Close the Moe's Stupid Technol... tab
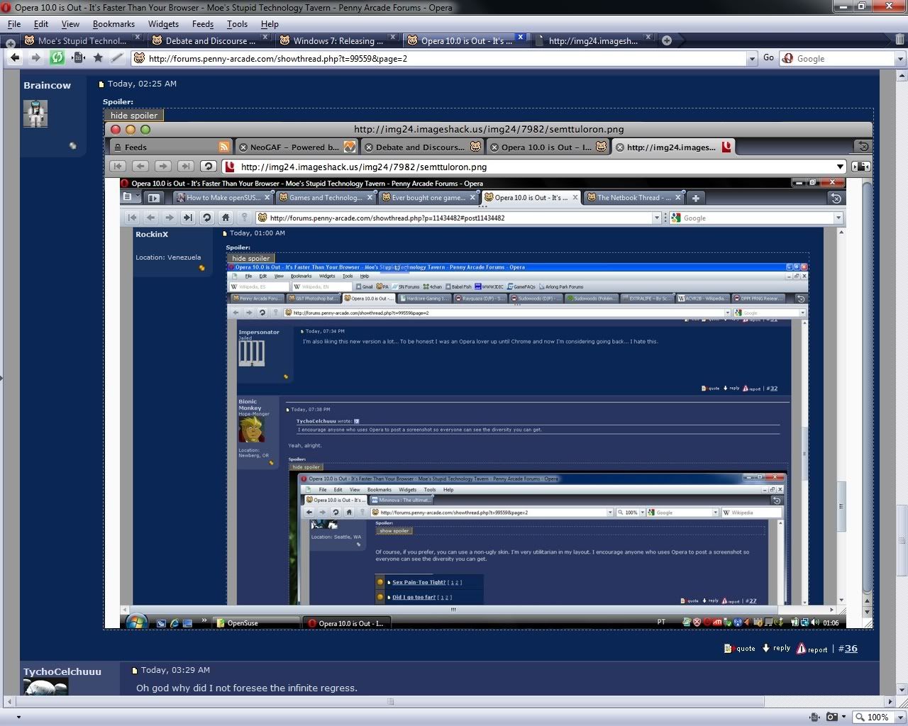This screenshot has width=908, height=726. pyautogui.click(x=137, y=37)
